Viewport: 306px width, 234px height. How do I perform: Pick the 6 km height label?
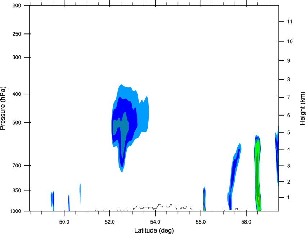tap(288, 115)
